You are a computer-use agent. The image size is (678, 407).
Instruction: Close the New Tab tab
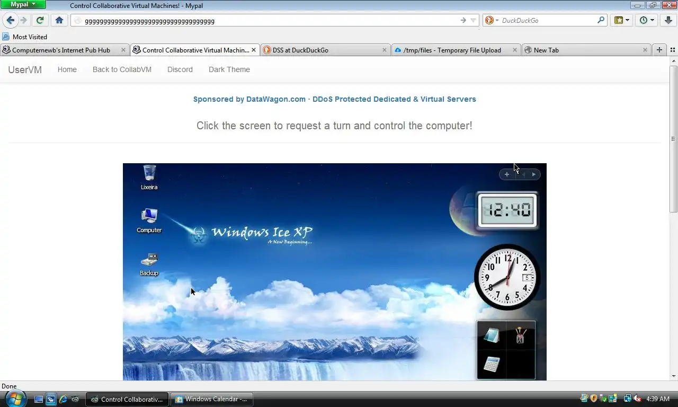pos(645,50)
